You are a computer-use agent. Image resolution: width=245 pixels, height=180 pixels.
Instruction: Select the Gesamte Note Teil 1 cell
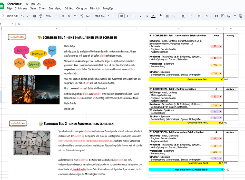[x=179, y=79]
